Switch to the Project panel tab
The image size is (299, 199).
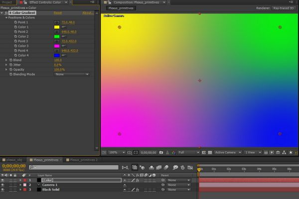(7, 2)
